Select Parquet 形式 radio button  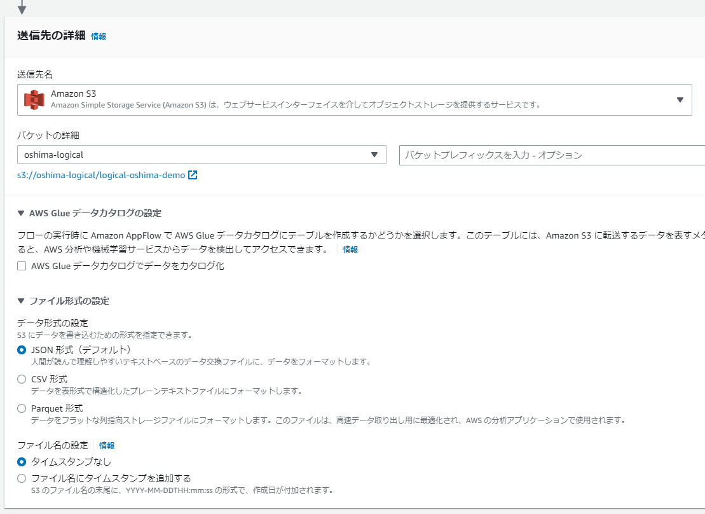click(x=22, y=408)
